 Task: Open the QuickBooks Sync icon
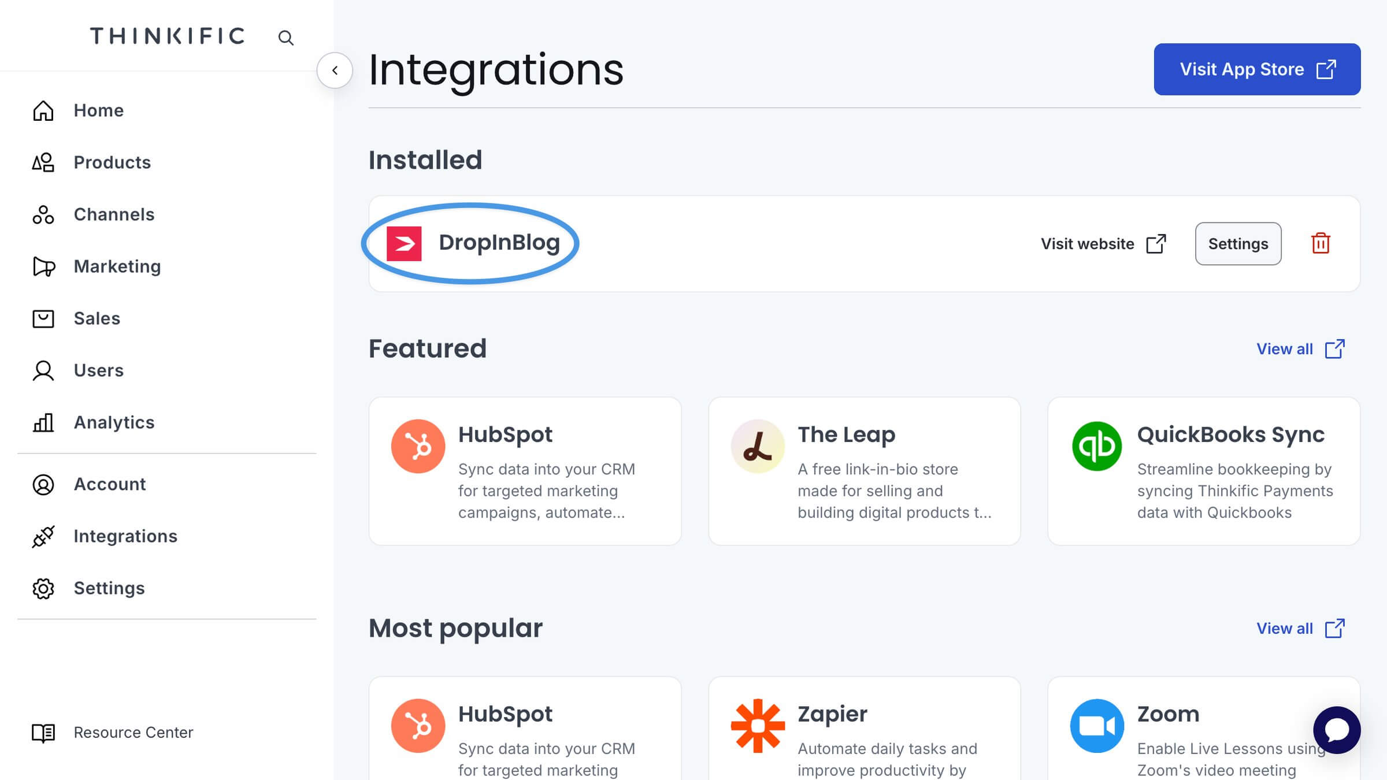[x=1097, y=446]
